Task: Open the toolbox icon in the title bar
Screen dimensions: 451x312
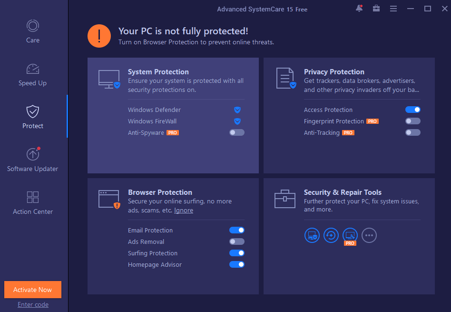Action: coord(376,8)
